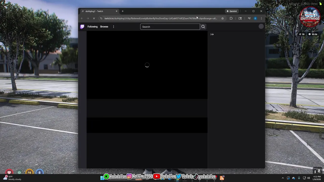The width and height of the screenshot is (324, 182).
Task: Open the Chrome profile D avatar
Action: coord(255,18)
